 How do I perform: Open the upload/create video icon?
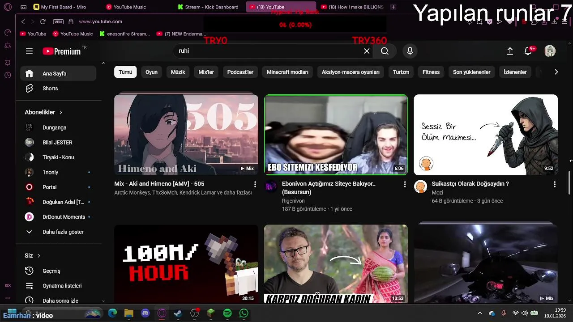pos(510,51)
